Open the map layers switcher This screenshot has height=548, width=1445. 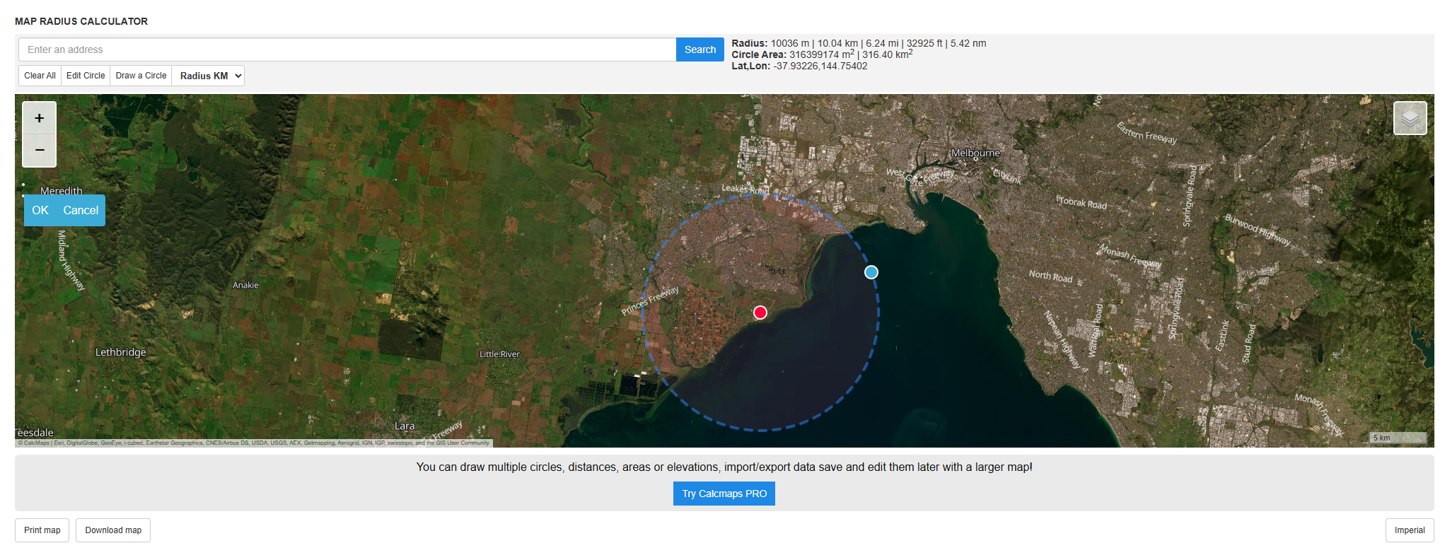(x=1410, y=118)
